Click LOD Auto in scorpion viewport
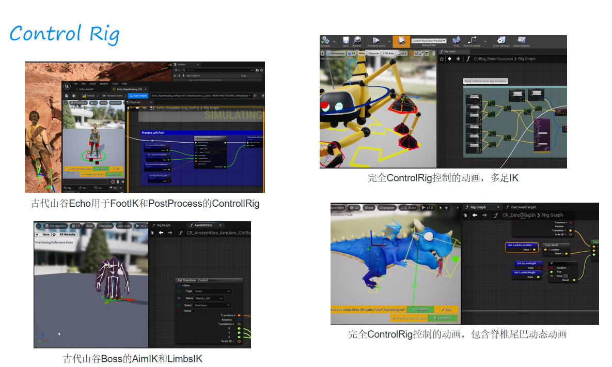This screenshot has height=367, width=612. (388, 53)
